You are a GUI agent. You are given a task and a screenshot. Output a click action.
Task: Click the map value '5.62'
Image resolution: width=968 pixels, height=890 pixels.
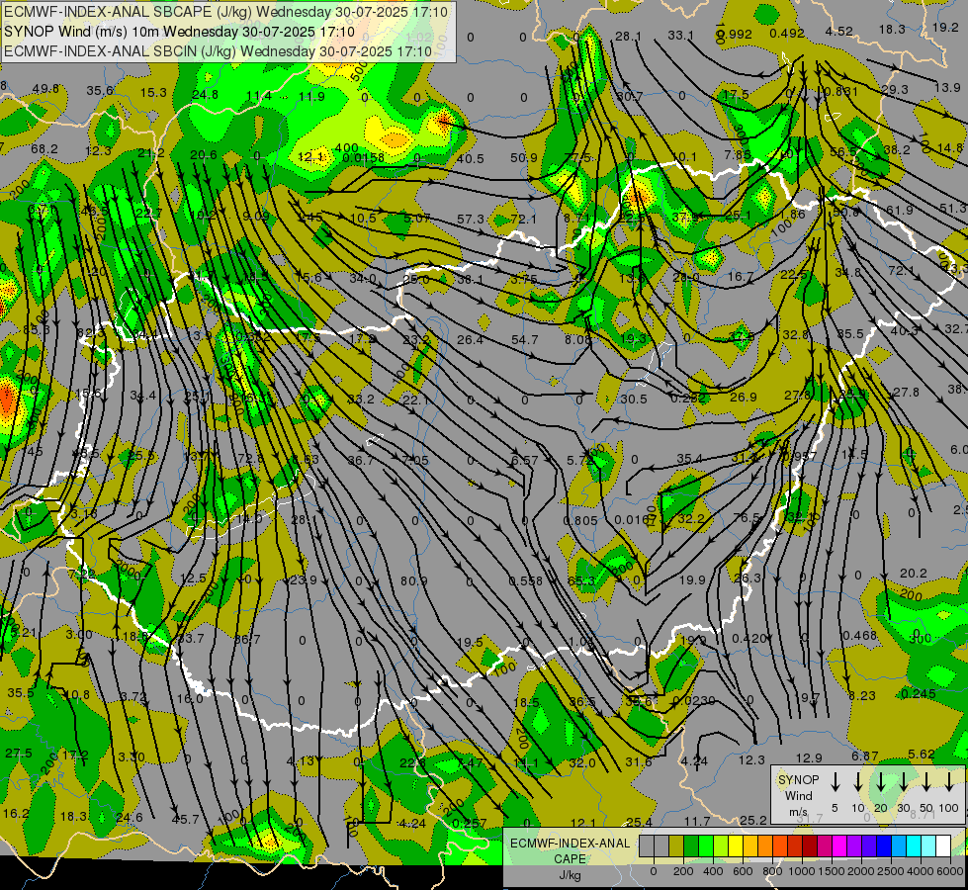(922, 754)
